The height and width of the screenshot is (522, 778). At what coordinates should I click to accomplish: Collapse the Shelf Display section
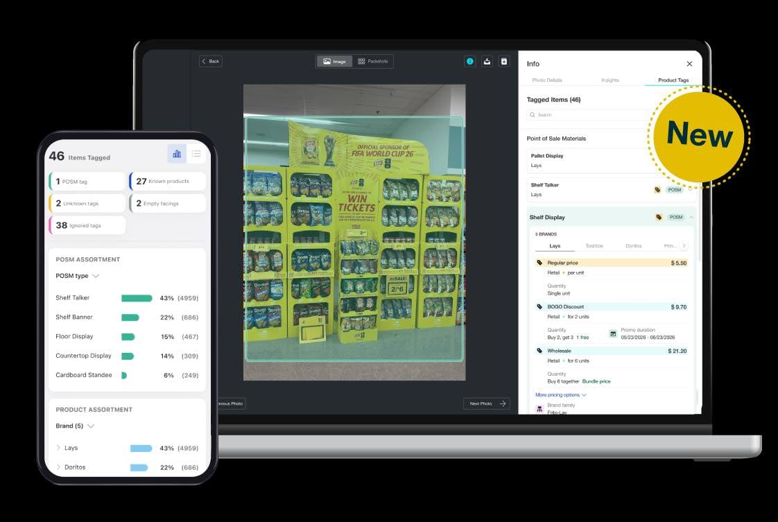[691, 218]
